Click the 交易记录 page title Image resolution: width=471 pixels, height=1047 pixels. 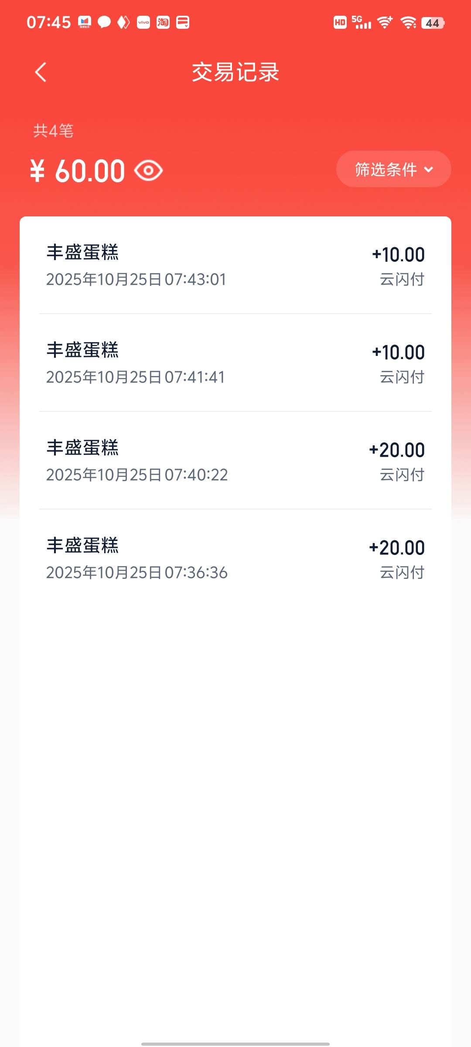point(235,72)
